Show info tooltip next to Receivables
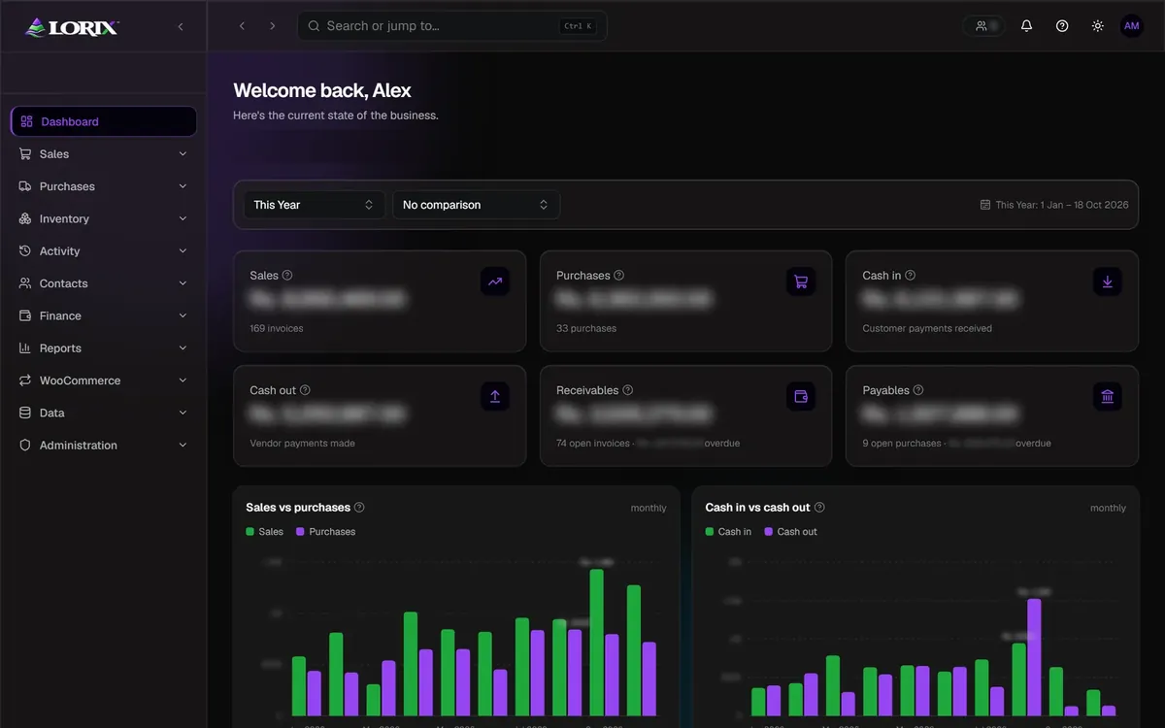The image size is (1165, 728). [628, 390]
